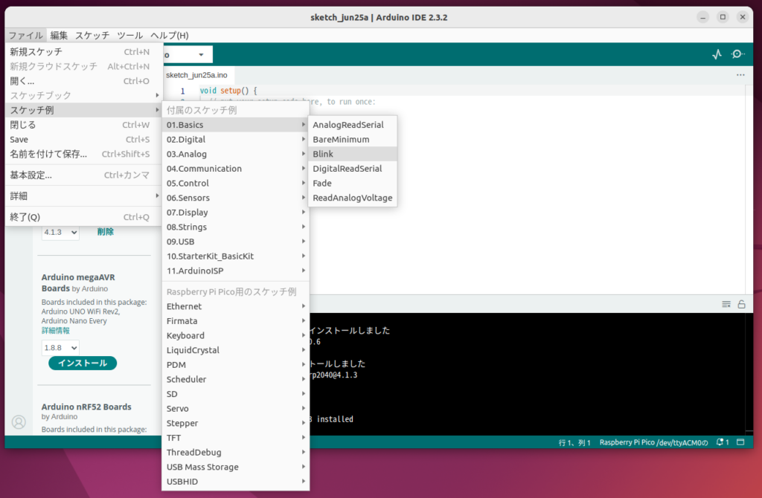Viewport: 762px width, 498px height.
Task: Open the 4.1.3 version dropdown
Action: point(60,232)
